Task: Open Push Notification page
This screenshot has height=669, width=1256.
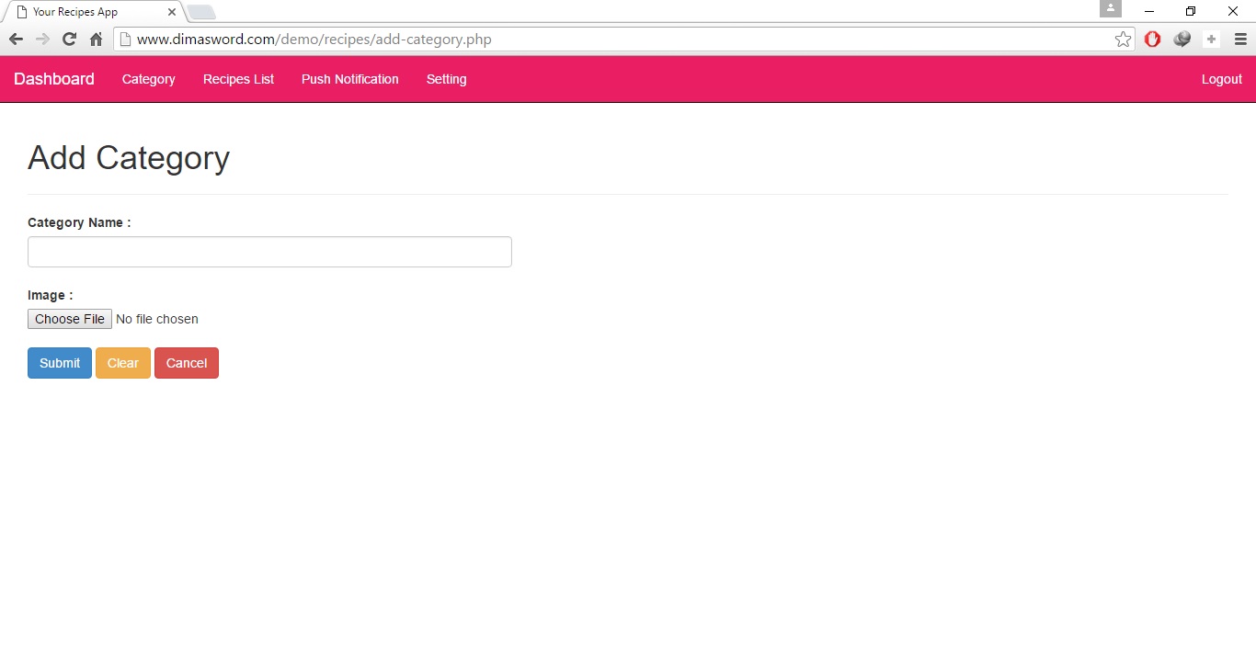Action: (349, 79)
